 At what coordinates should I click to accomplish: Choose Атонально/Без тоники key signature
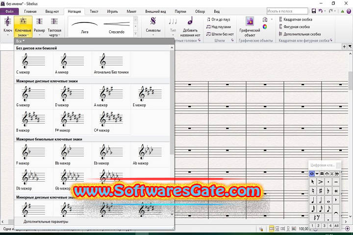coord(111,64)
